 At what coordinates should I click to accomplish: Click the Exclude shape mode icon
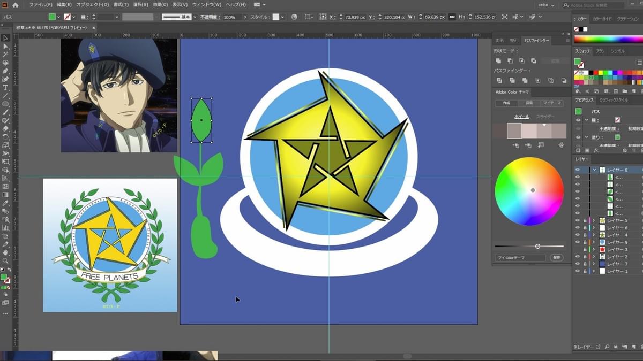(x=534, y=61)
